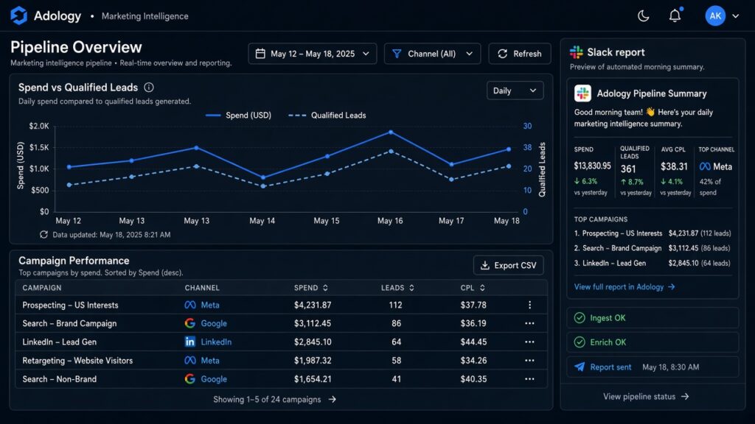Toggle dark mode moon icon
This screenshot has height=424, width=755.
click(643, 16)
